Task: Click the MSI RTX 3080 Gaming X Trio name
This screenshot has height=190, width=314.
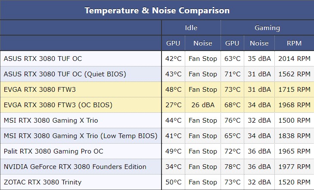Action: pos(51,121)
